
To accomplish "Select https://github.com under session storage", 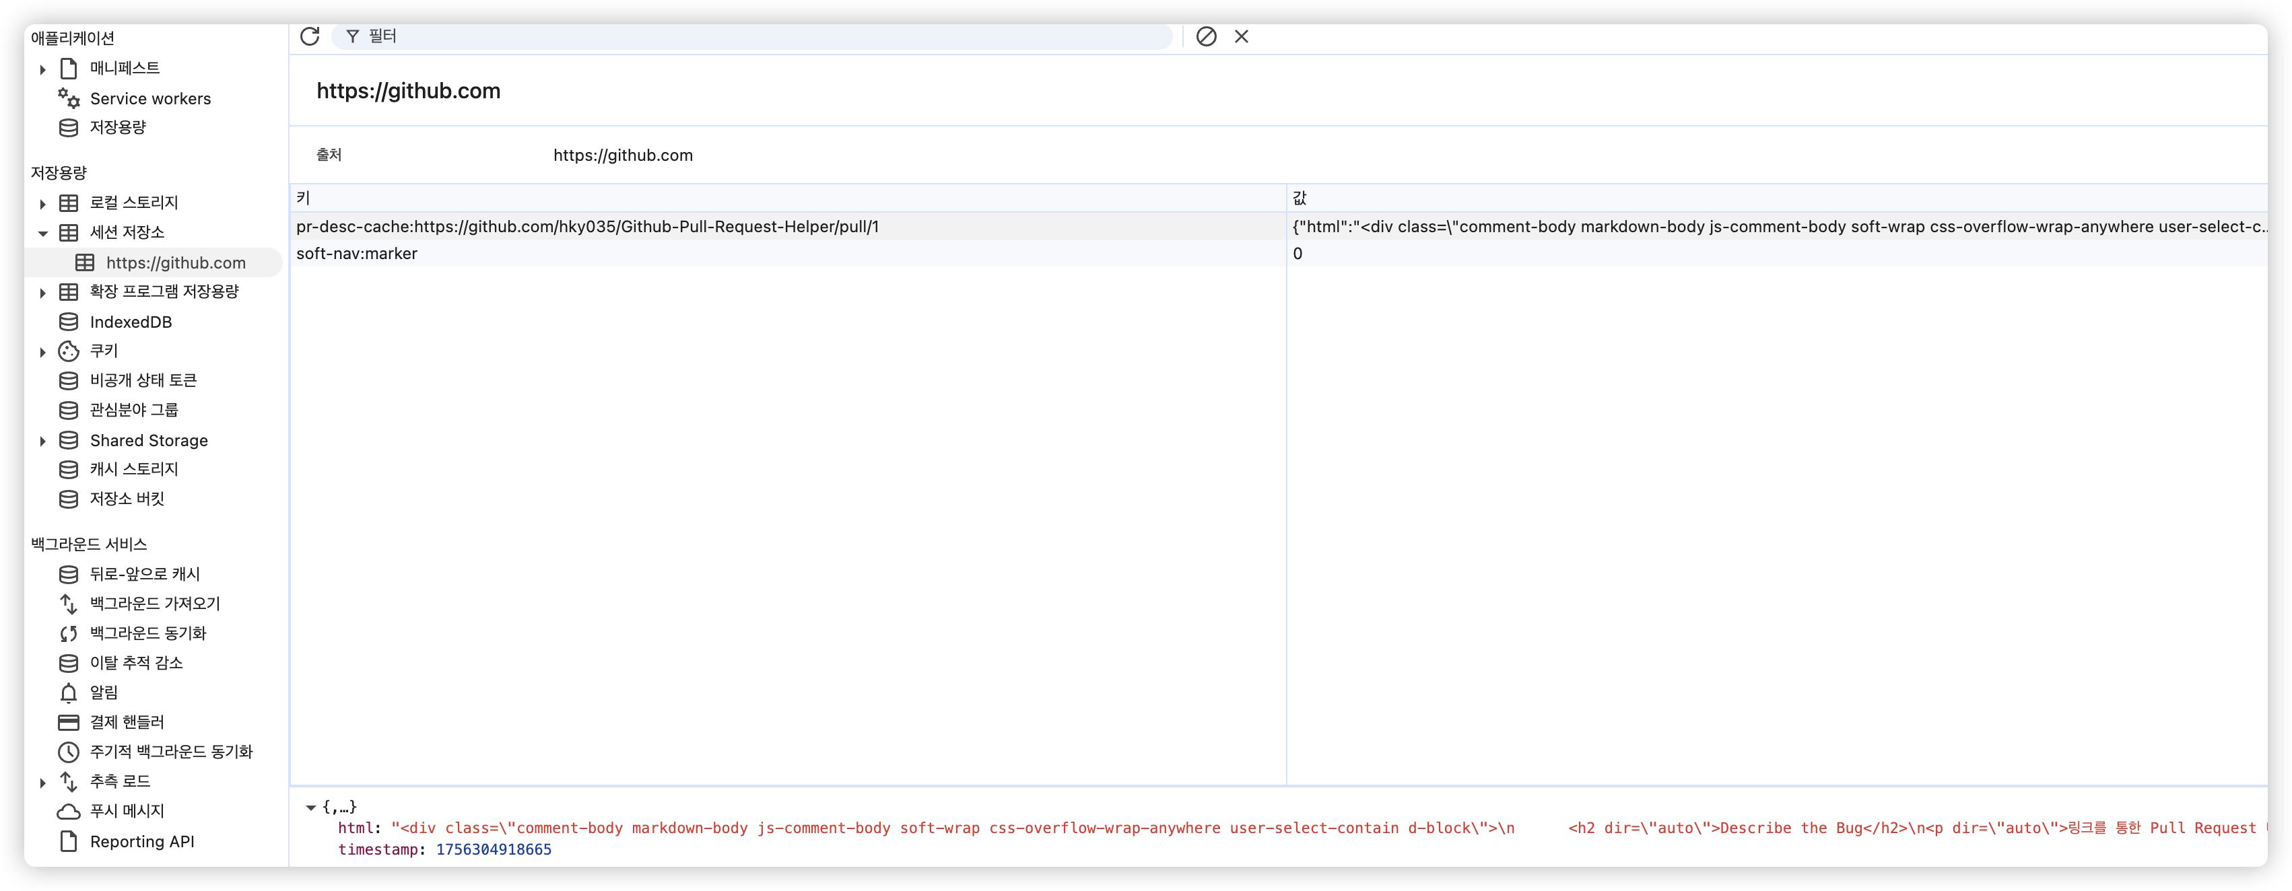I will 175,263.
